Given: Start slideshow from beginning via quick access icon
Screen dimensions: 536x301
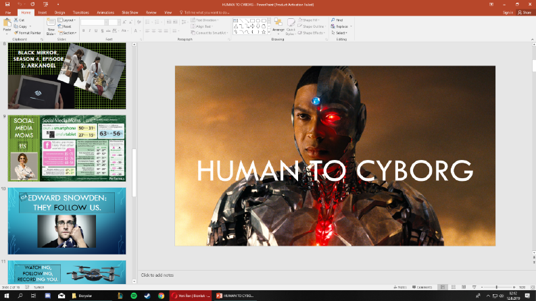Looking at the screenshot, I should click(x=45, y=5).
